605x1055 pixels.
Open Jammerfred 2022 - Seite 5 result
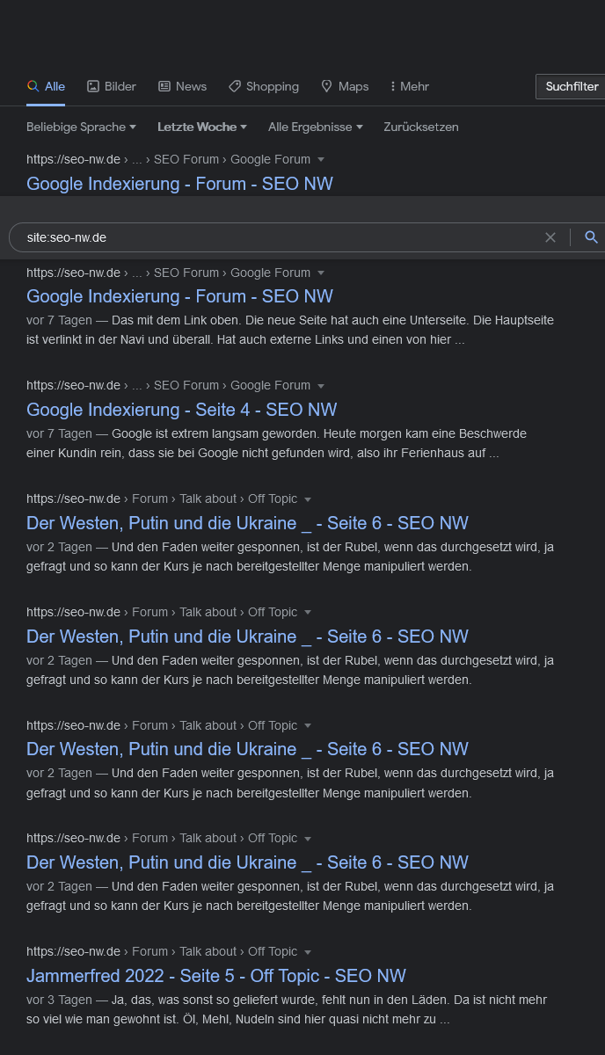(215, 976)
